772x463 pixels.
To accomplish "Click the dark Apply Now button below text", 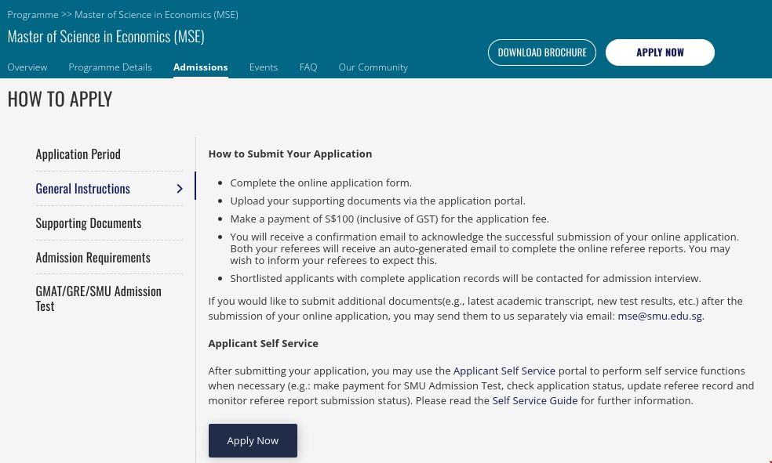I will [253, 440].
